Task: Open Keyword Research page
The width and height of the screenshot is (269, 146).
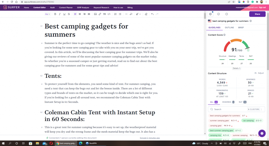Action: tap(101, 8)
